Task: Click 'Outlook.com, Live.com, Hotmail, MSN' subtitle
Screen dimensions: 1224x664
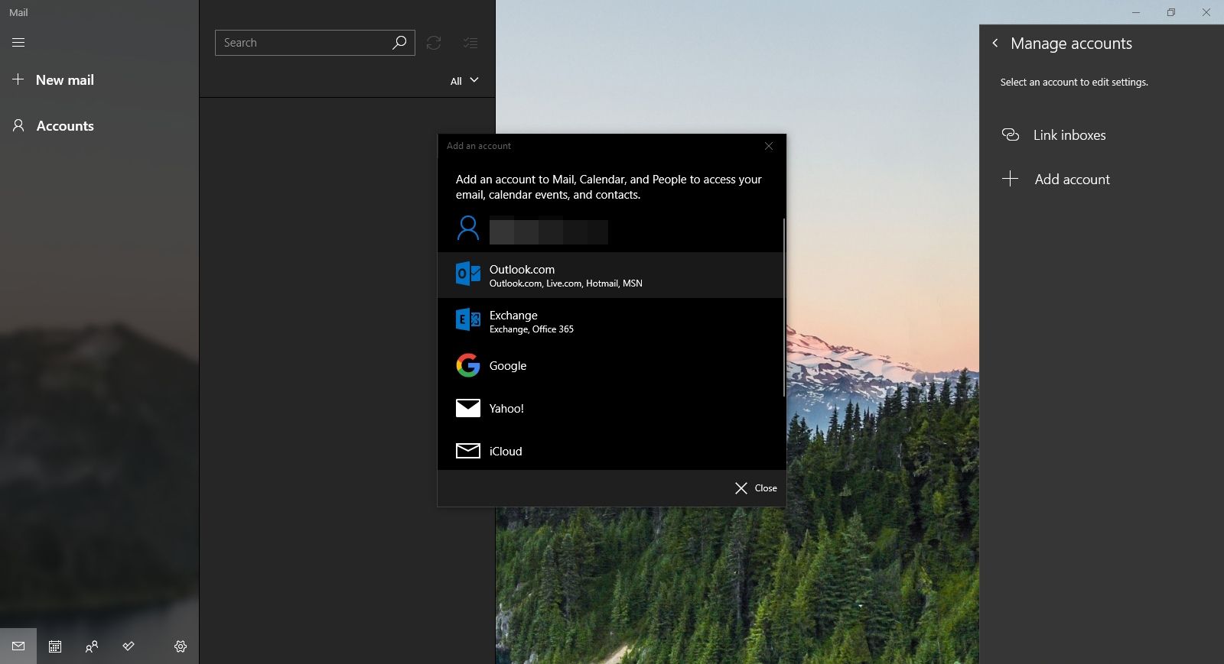Action: pyautogui.click(x=566, y=283)
